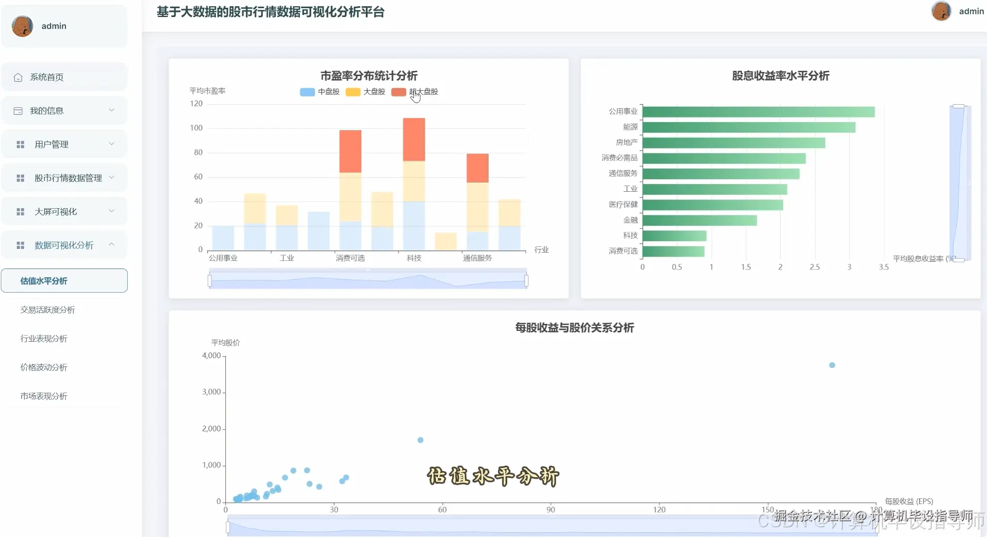This screenshot has height=537, width=987.
Task: Toggle 中盘股 legend series
Action: pos(320,92)
